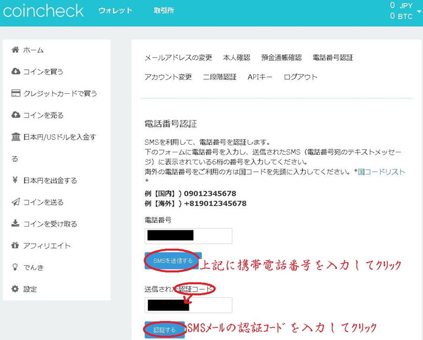Click the SMSを送信する button
This screenshot has width=423, height=340.
(173, 261)
